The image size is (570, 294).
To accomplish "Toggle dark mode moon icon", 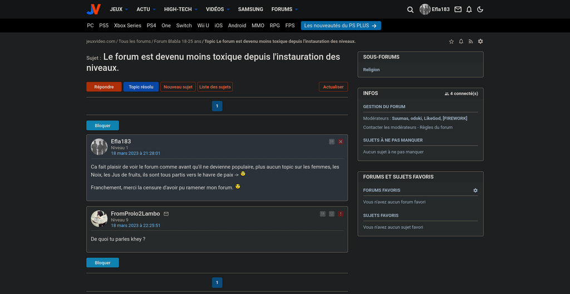I will [480, 9].
